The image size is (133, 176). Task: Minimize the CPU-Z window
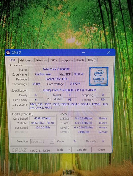tap(84, 52)
